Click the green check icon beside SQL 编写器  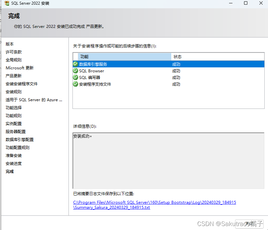pos(75,77)
